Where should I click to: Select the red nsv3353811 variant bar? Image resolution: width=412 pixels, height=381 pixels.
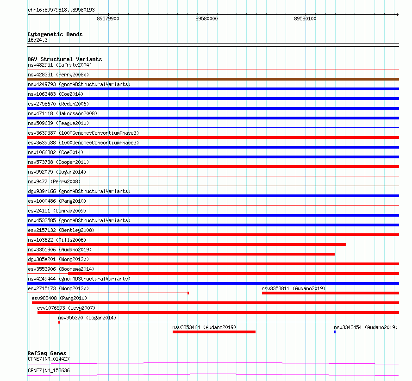331,293
